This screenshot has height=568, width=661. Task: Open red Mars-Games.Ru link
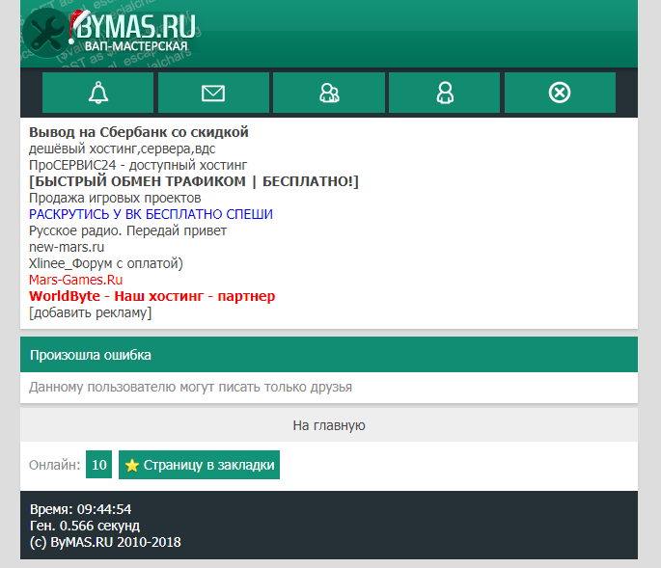click(x=75, y=280)
